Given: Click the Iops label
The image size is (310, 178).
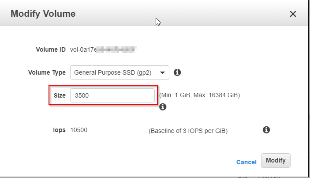Looking at the screenshot, I should (60, 130).
